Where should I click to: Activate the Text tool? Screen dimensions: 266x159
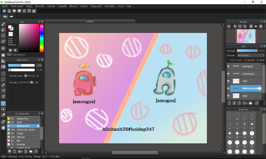[3, 103]
